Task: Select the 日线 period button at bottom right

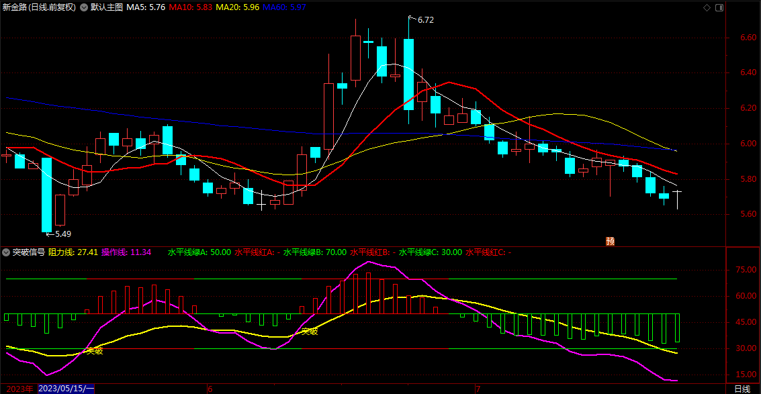Action: [742, 389]
